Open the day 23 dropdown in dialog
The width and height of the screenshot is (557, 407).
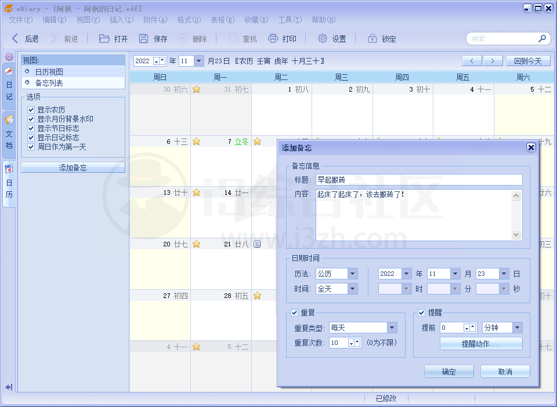[504, 274]
